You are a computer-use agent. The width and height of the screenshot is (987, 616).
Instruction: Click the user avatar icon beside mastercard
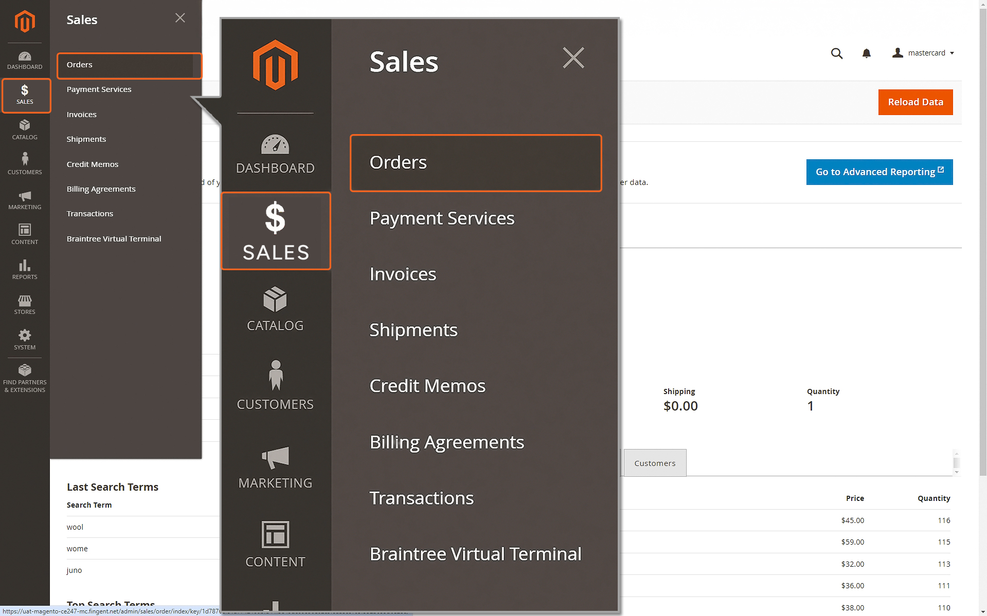898,52
